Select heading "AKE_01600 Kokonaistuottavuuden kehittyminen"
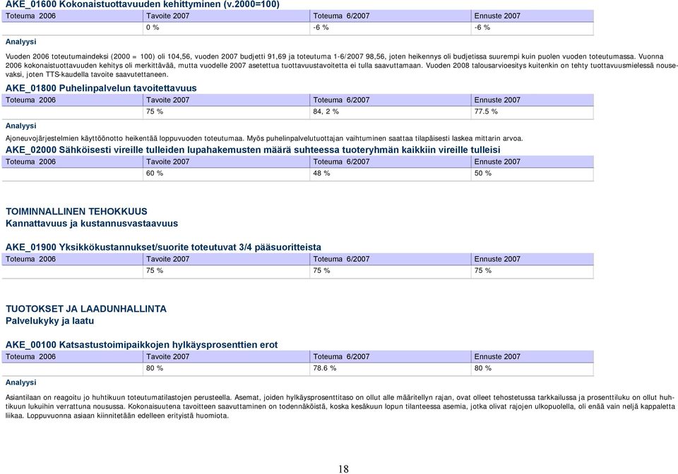Image resolution: width=678 pixels, height=474 pixels. pyautogui.click(x=142, y=4)
